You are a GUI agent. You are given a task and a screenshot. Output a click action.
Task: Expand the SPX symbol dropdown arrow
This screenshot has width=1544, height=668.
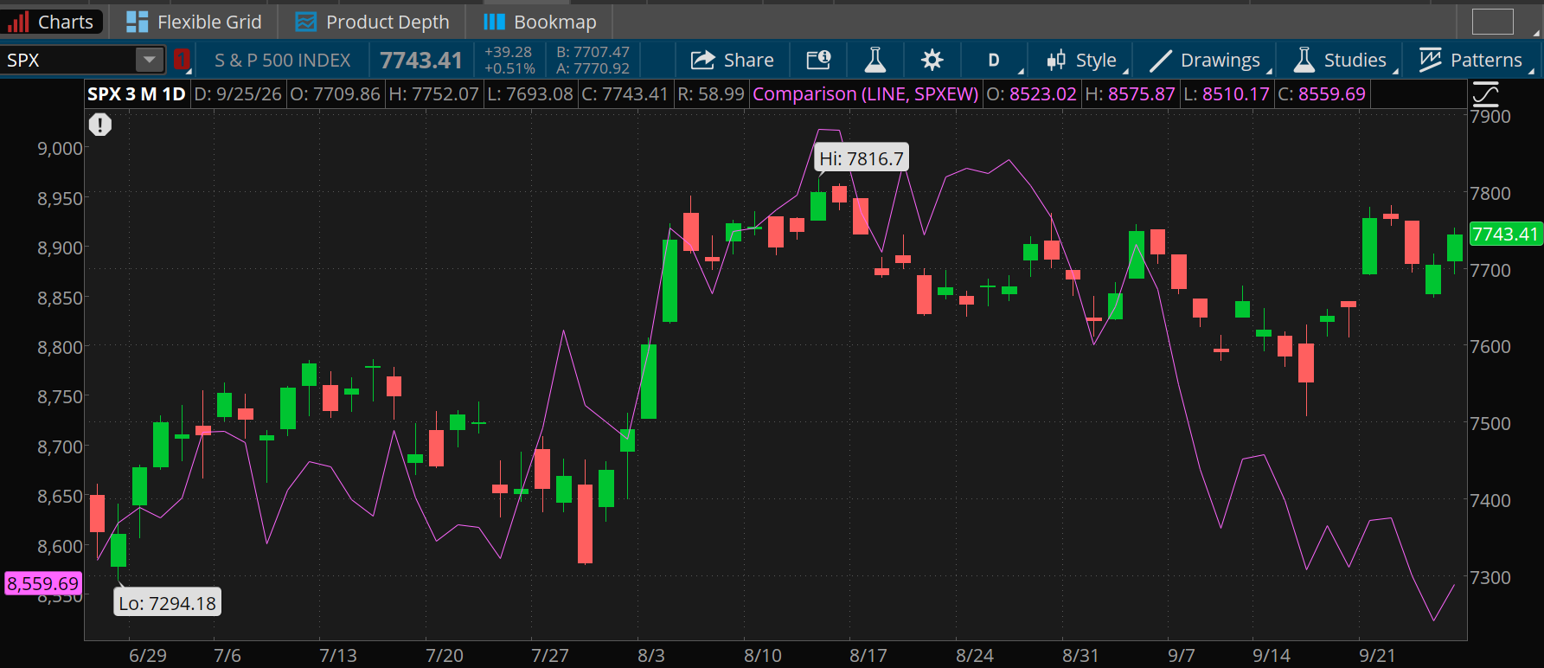150,60
